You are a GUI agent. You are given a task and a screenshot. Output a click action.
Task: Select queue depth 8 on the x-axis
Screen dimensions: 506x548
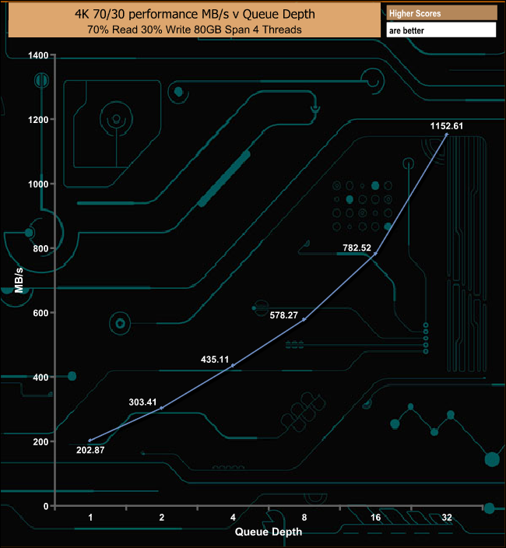click(304, 518)
